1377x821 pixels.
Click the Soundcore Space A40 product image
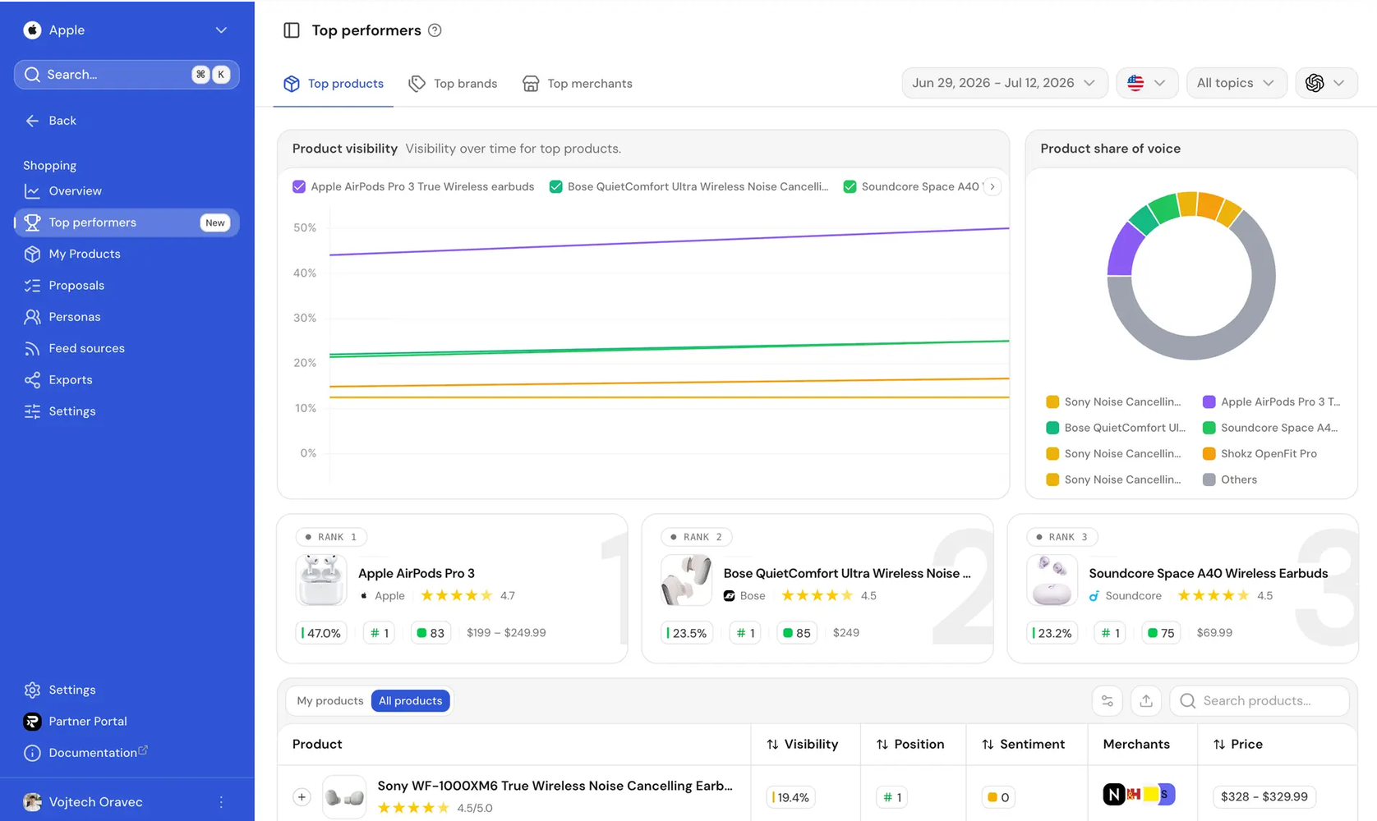[x=1052, y=580]
